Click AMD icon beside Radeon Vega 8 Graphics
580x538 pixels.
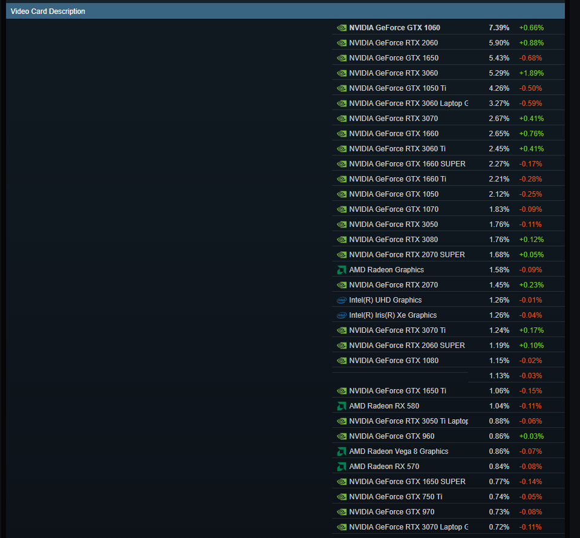tap(342, 451)
